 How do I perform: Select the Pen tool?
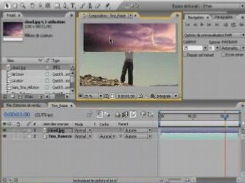coord(65,6)
